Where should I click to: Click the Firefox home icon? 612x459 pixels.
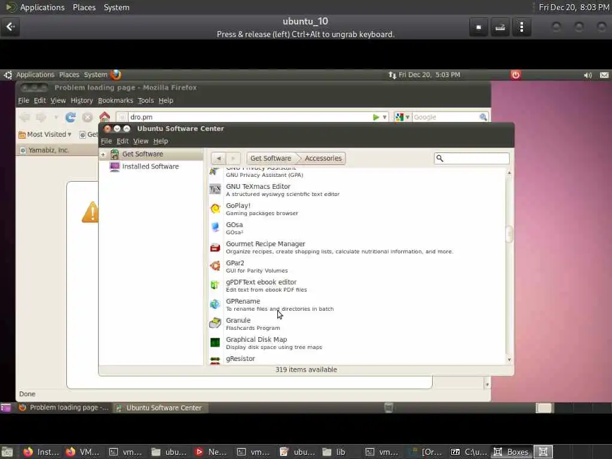point(105,117)
